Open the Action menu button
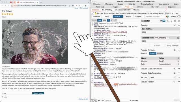This screenshot has width=181, height=102. (x=128, y=17)
